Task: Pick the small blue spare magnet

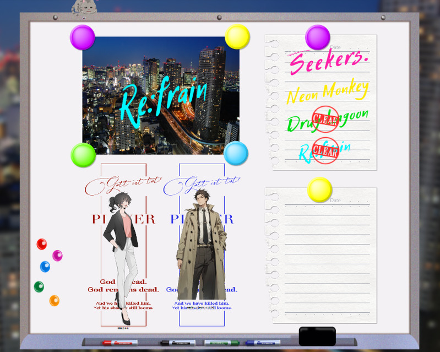Action: click(45, 267)
